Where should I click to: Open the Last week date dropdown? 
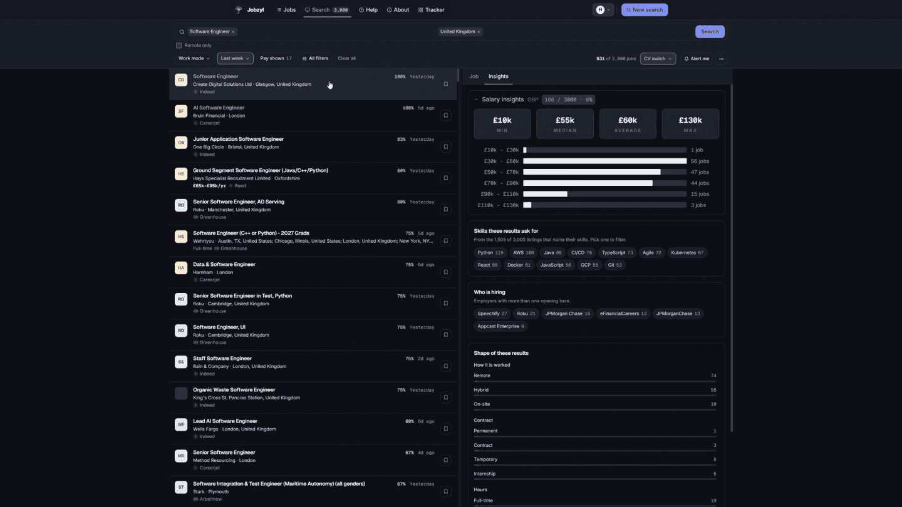click(235, 58)
